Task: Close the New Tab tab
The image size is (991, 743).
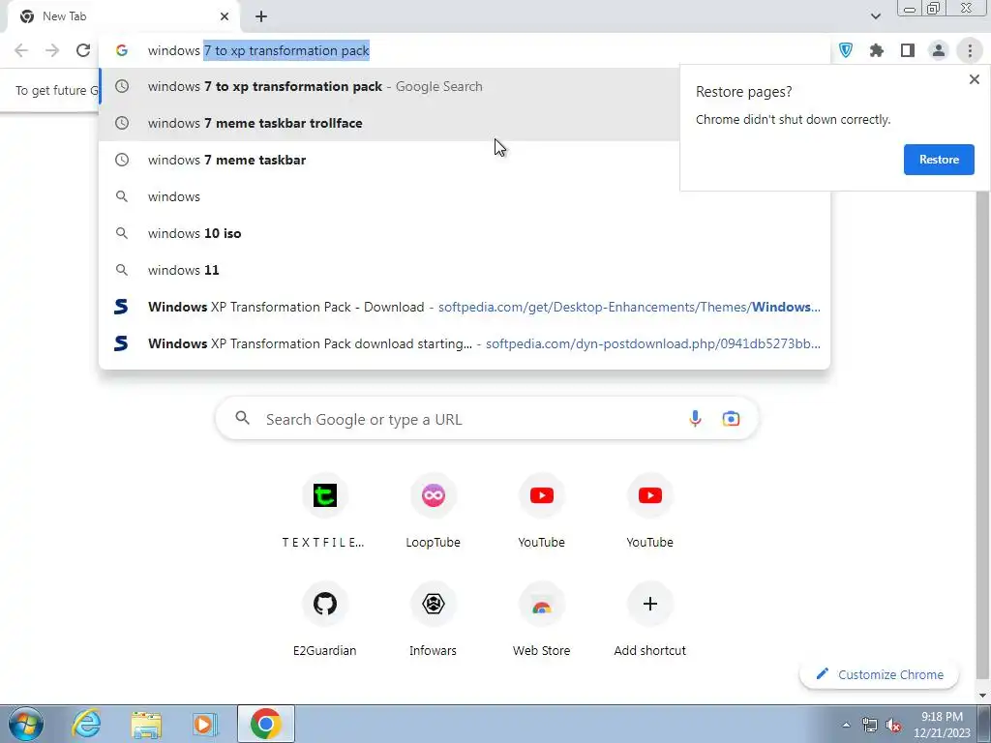Action: pos(225,16)
